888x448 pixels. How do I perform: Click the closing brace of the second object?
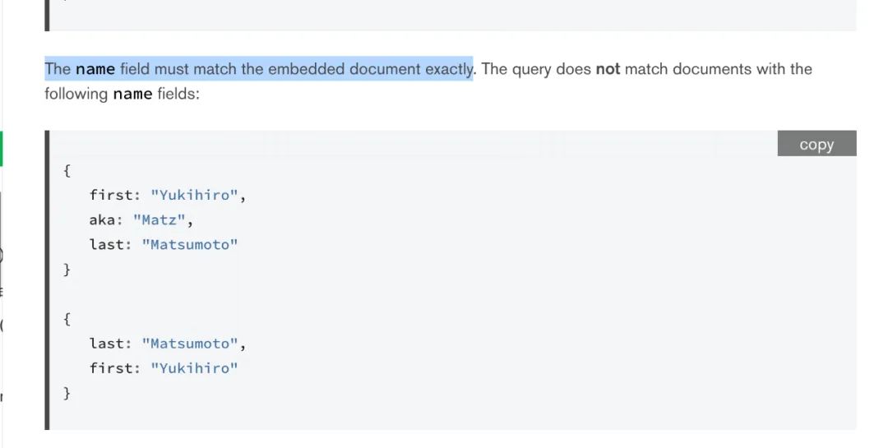tap(67, 393)
